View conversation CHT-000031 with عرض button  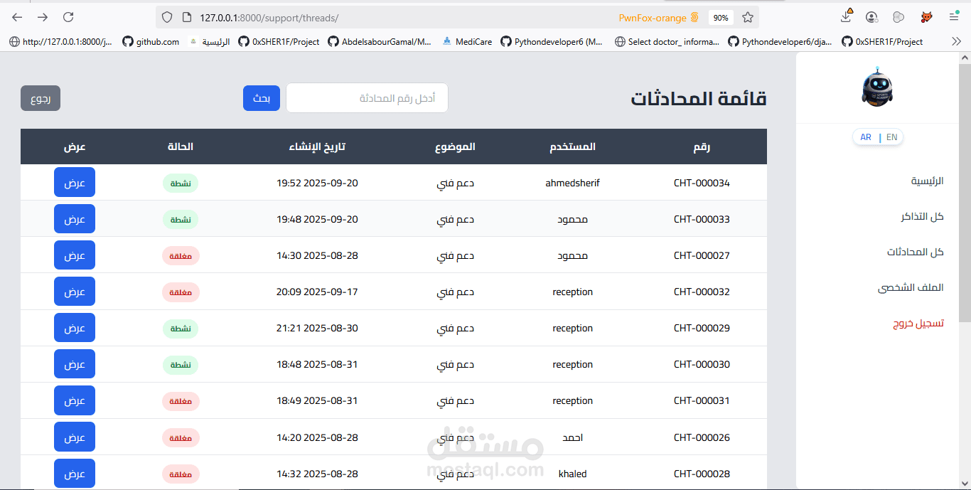[75, 400]
